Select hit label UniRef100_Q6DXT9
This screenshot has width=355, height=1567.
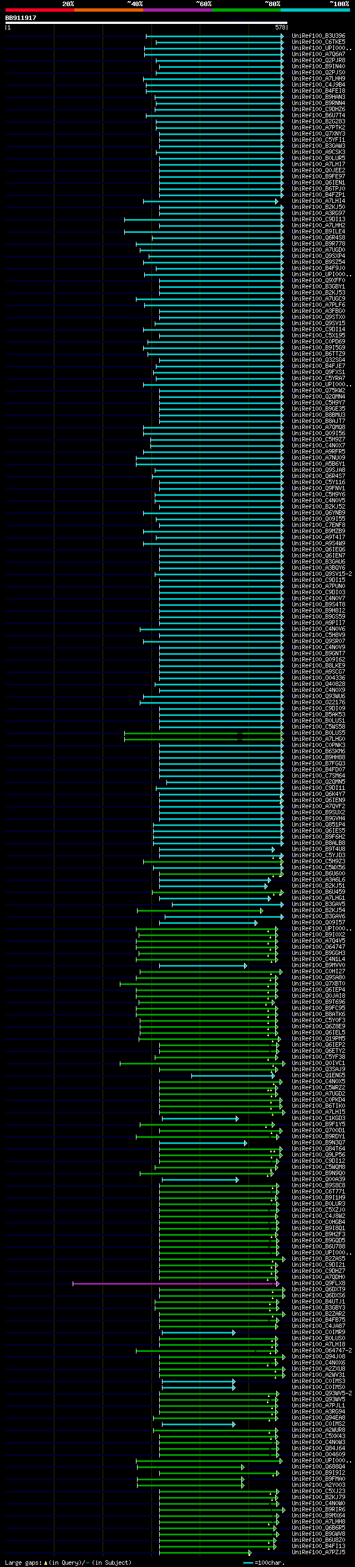(x=318, y=1289)
